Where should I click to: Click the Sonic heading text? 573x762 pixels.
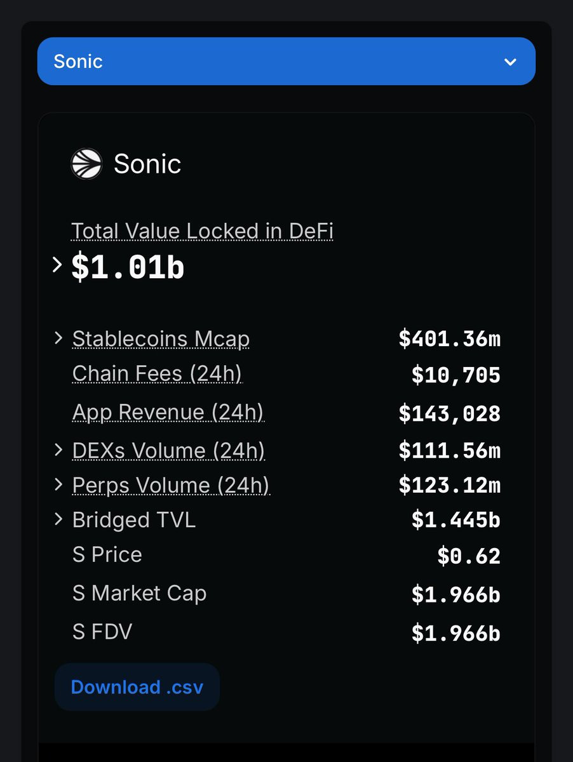[x=147, y=164]
